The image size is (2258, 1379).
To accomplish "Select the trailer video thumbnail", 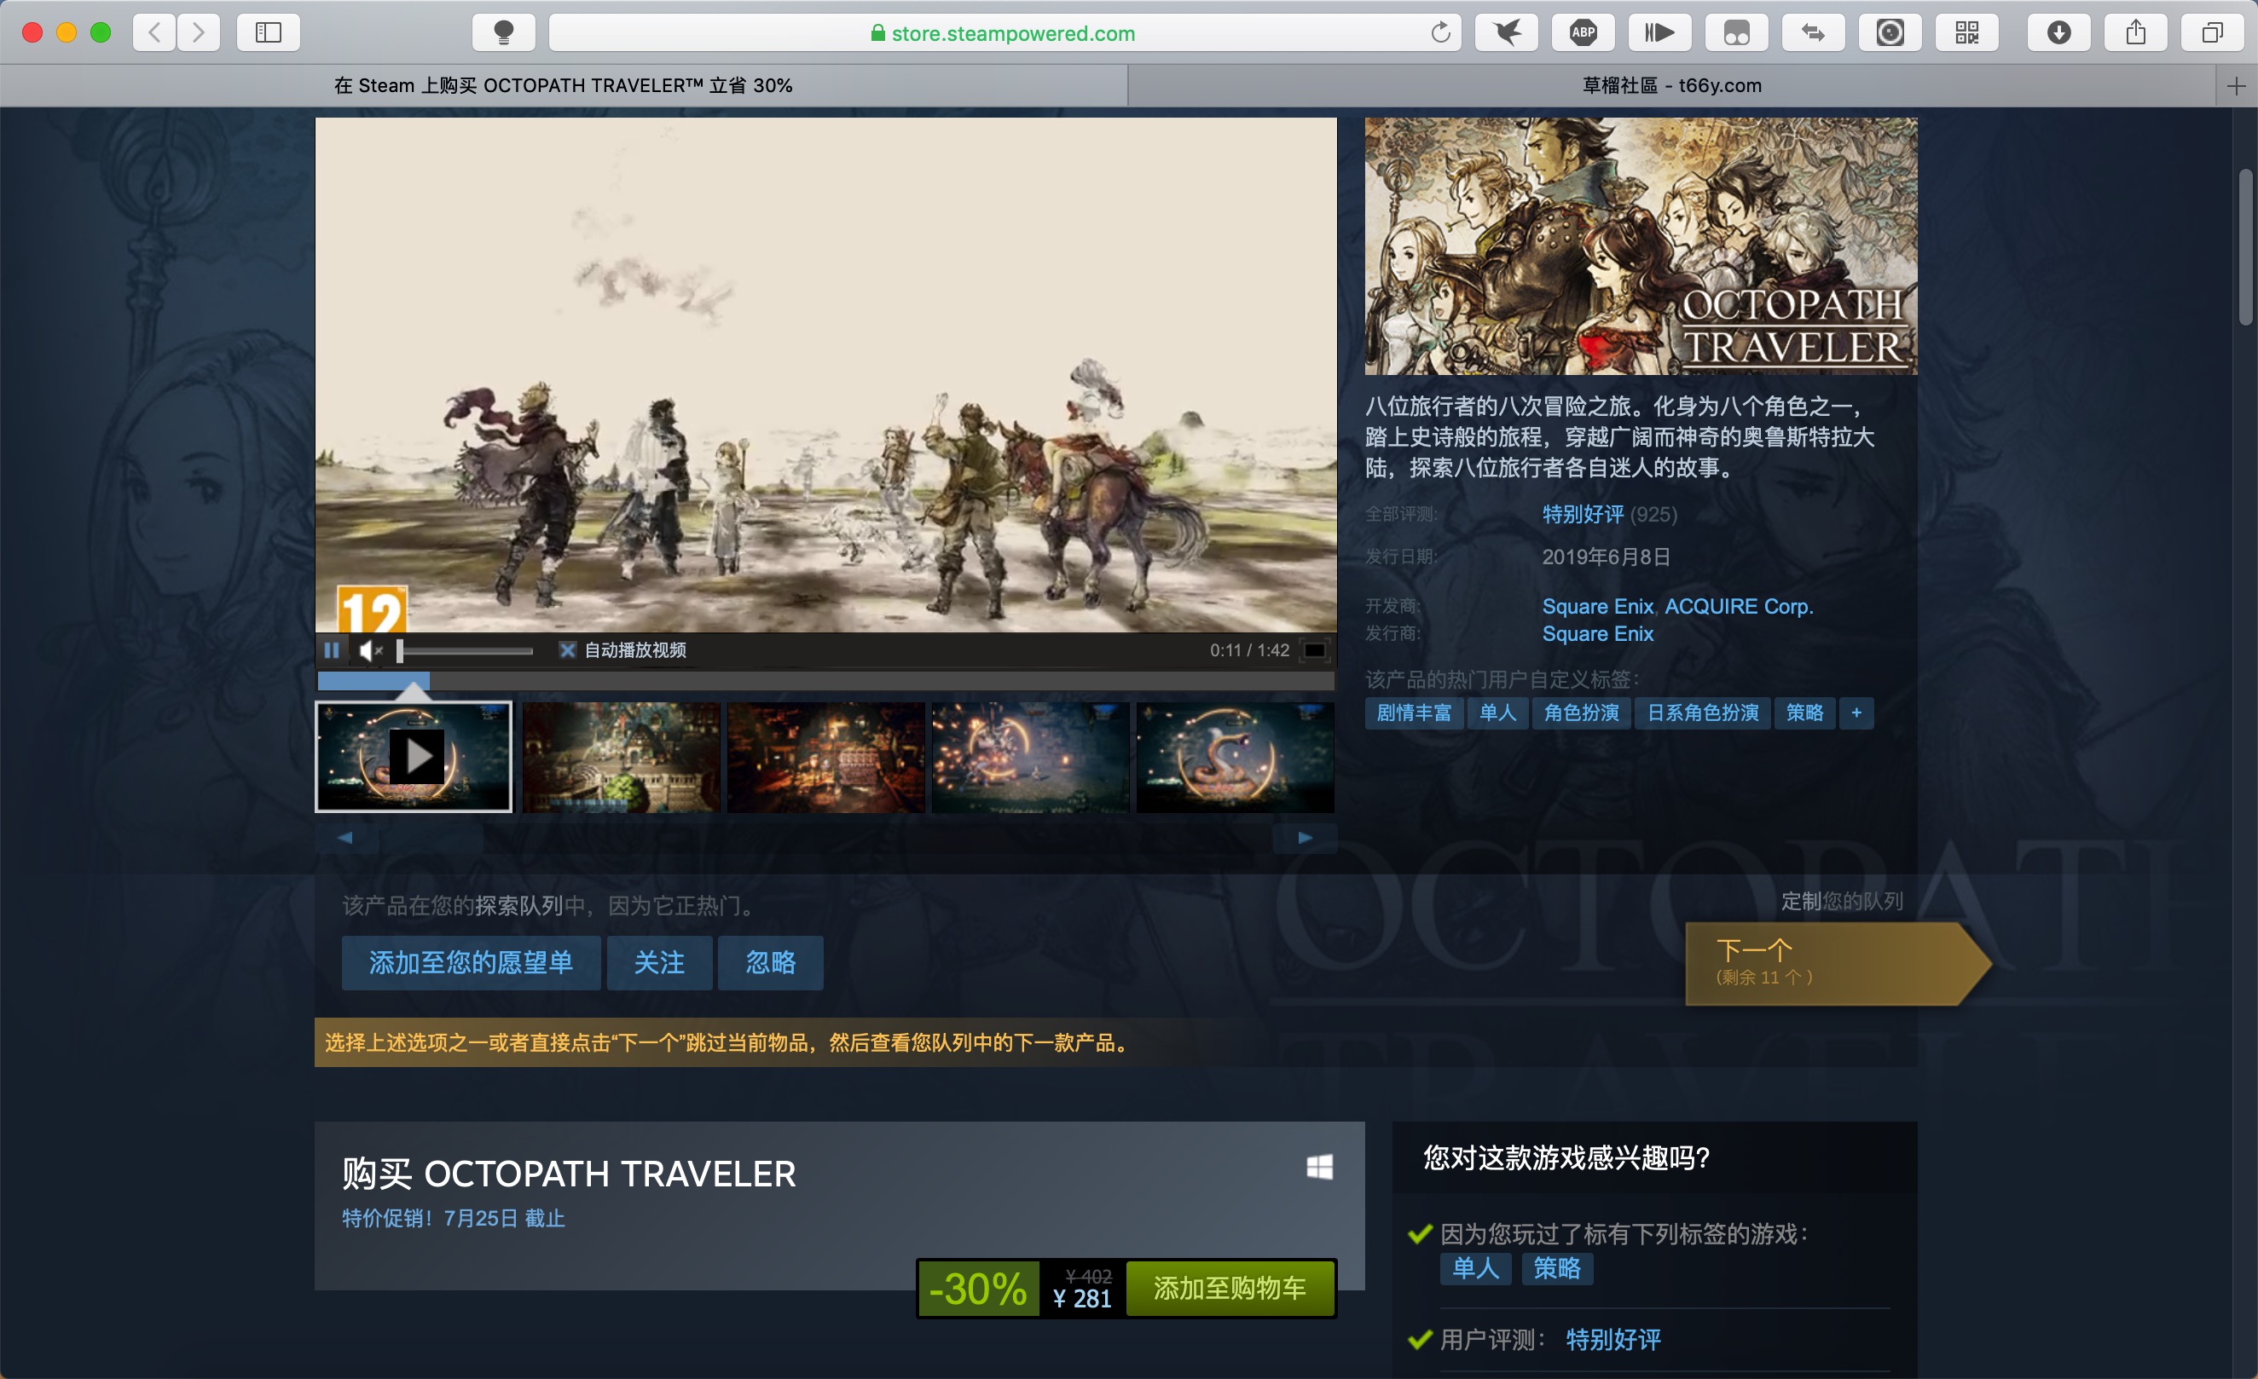I will pos(414,758).
